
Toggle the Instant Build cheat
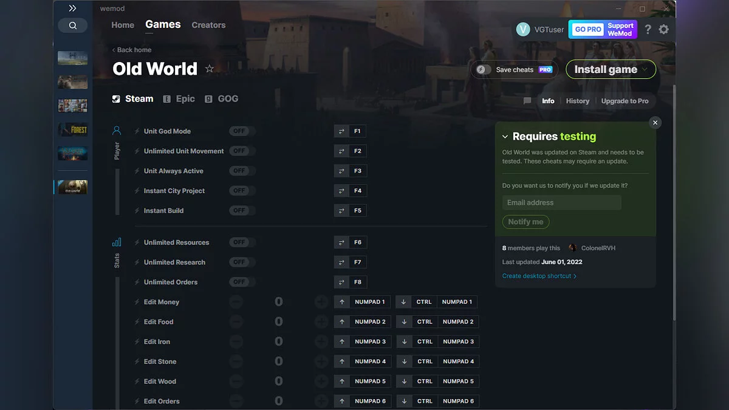[241, 210]
